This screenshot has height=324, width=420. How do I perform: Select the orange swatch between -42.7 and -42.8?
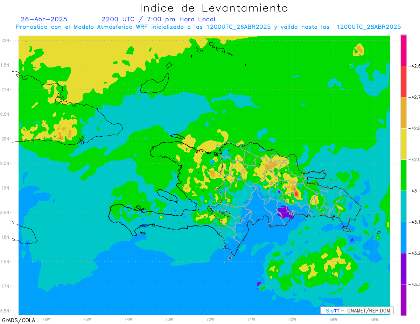[404, 113]
